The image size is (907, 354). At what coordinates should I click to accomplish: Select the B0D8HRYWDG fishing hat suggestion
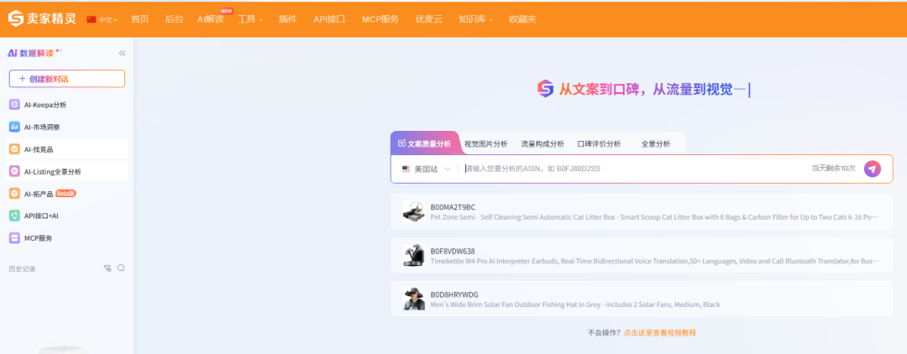click(x=642, y=299)
